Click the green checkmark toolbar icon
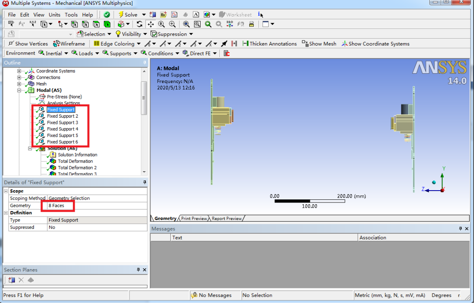Screen dimensions: 474x303 [107, 14]
